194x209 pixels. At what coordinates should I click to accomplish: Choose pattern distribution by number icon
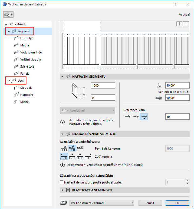[64, 148]
